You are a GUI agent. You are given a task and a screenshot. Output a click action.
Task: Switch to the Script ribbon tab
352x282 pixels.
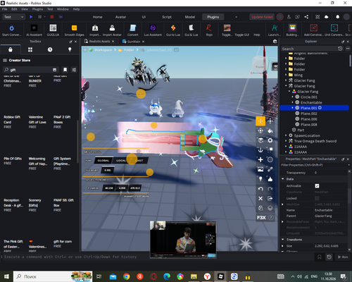click(167, 17)
